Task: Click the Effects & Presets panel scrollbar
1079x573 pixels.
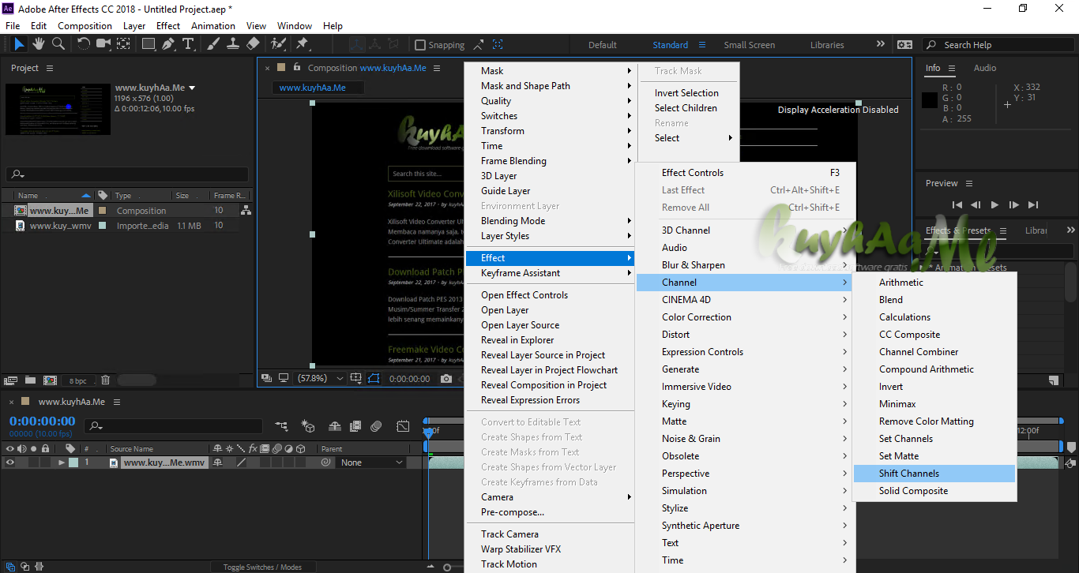Action: point(1071,284)
